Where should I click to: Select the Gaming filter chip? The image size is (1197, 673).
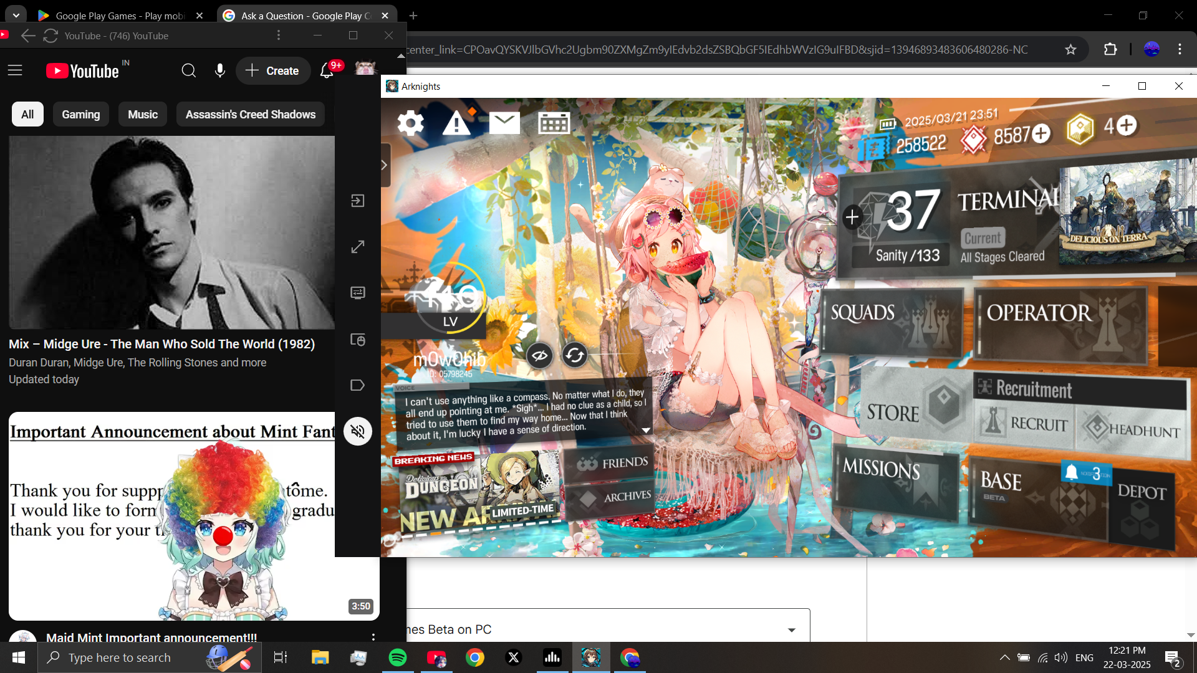click(80, 115)
